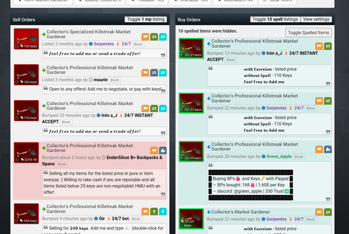The height and width of the screenshot is (234, 349).
Task: Click cyan lightning icon on Gir's listing
Action: [163, 212]
